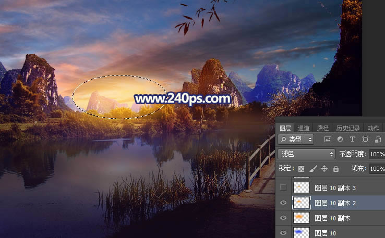Image resolution: width=385 pixels, height=238 pixels.
Task: Open the 历史记录 tab
Action: pyautogui.click(x=347, y=128)
